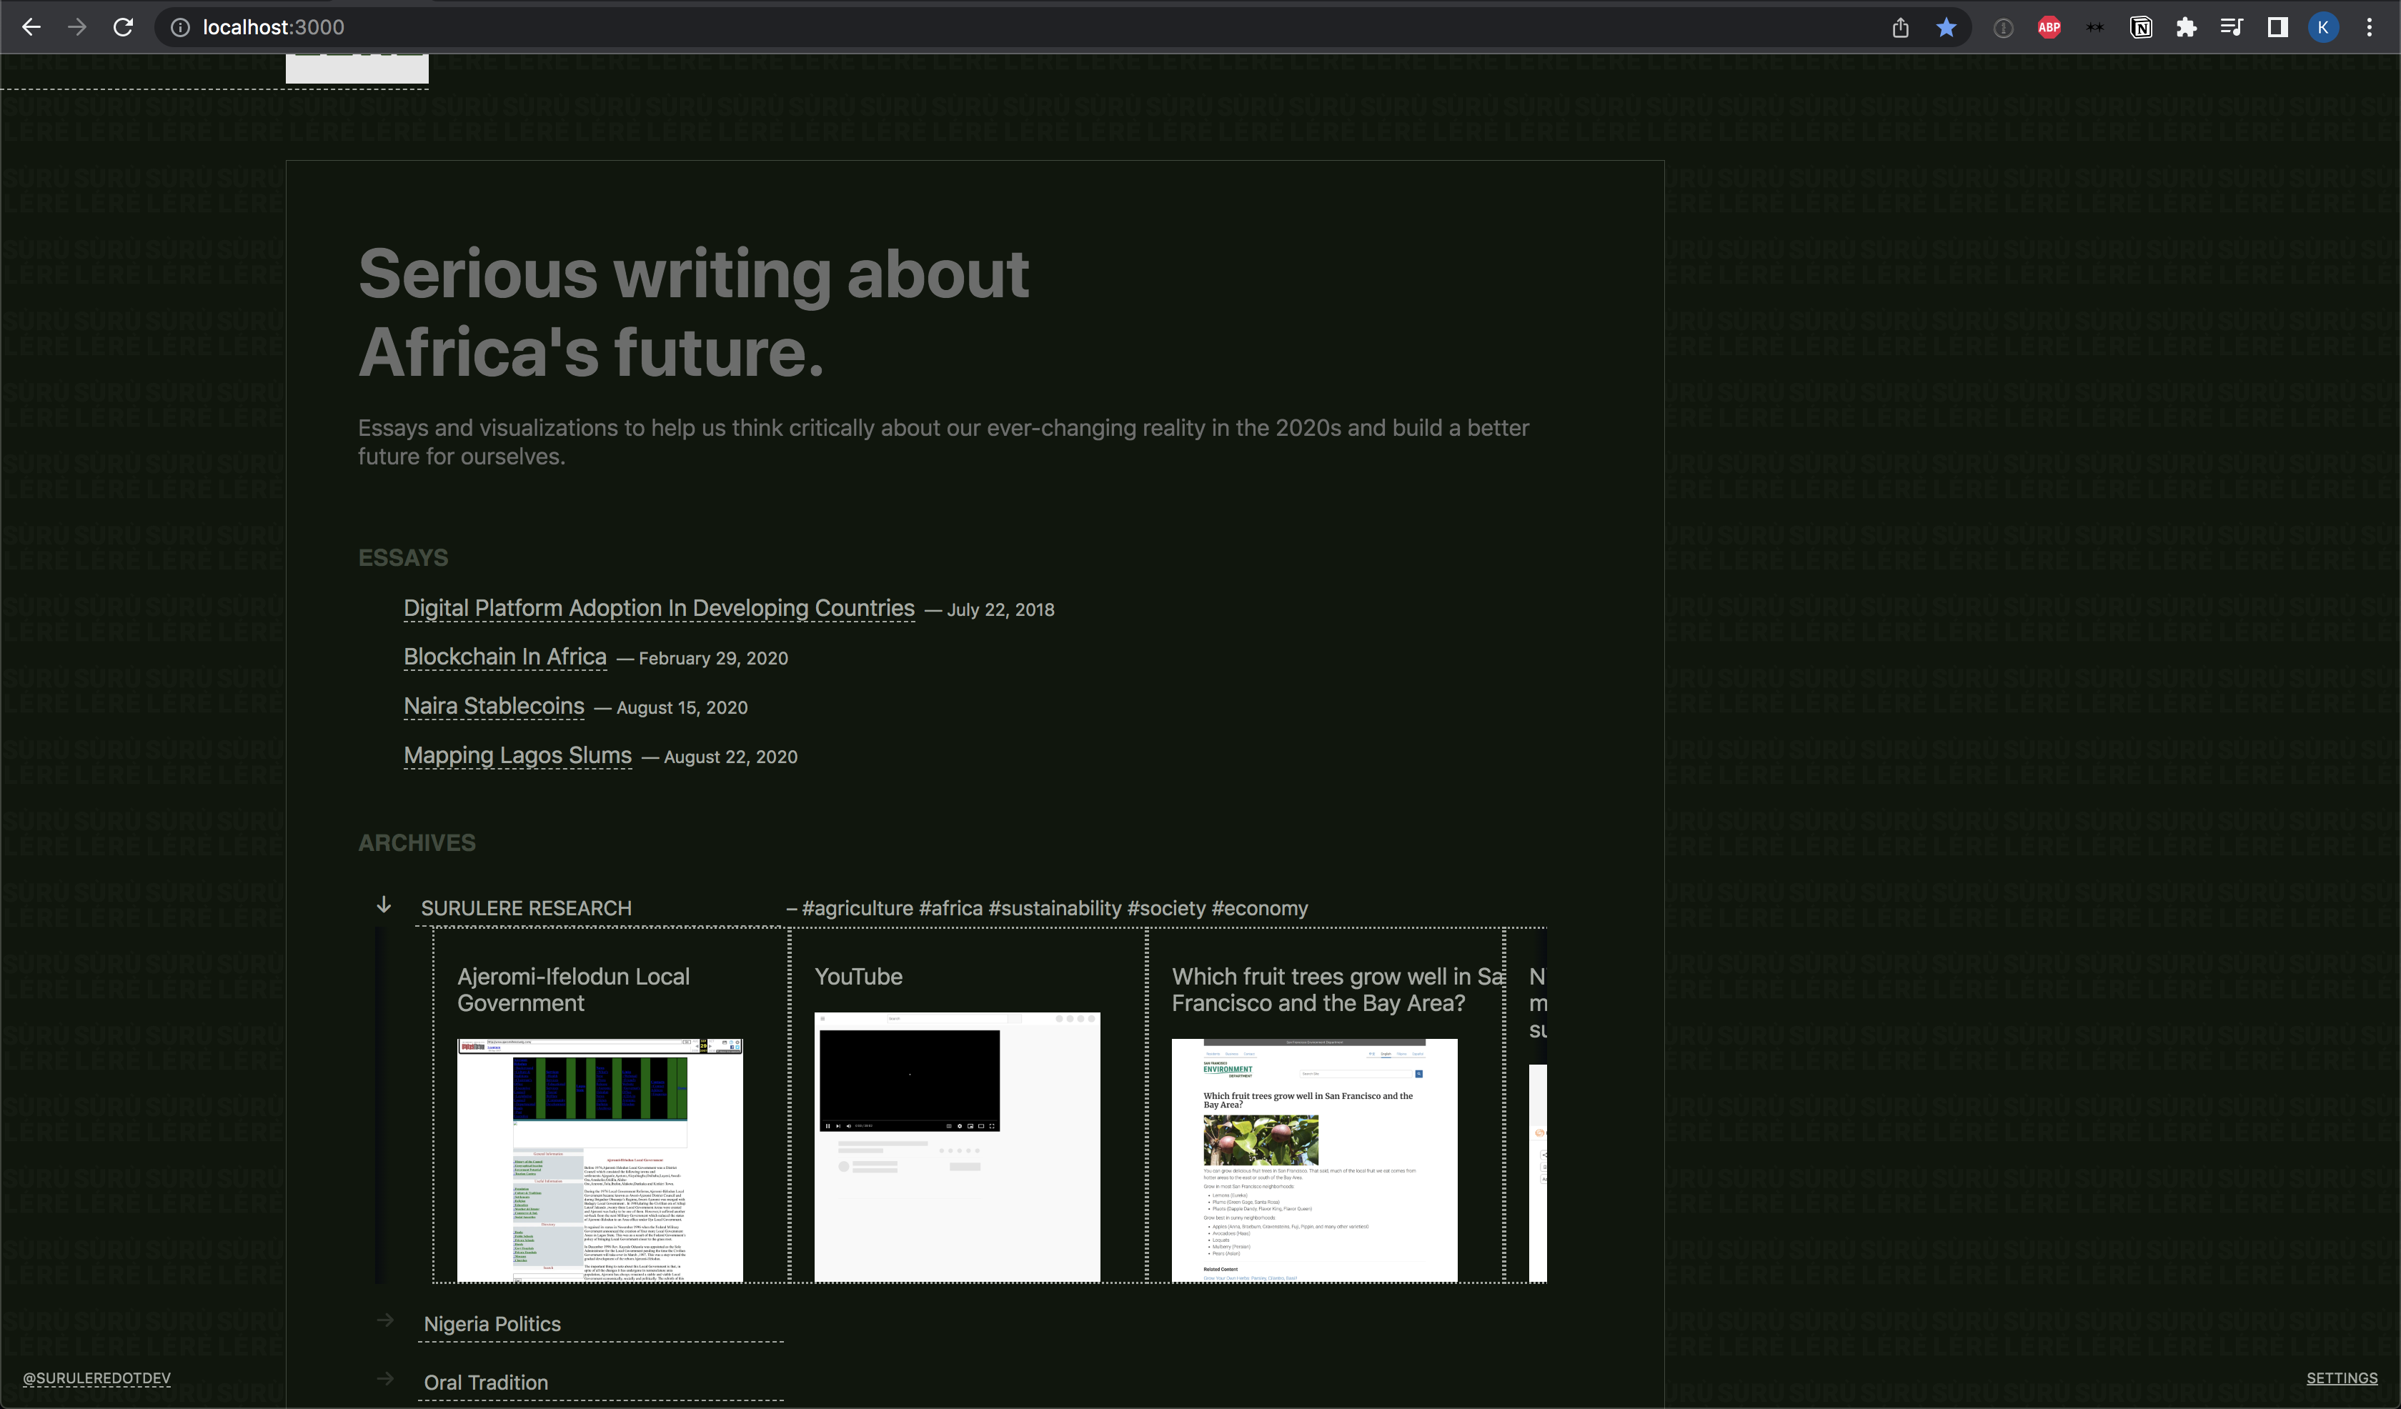Click the browser forward arrow

(77, 26)
